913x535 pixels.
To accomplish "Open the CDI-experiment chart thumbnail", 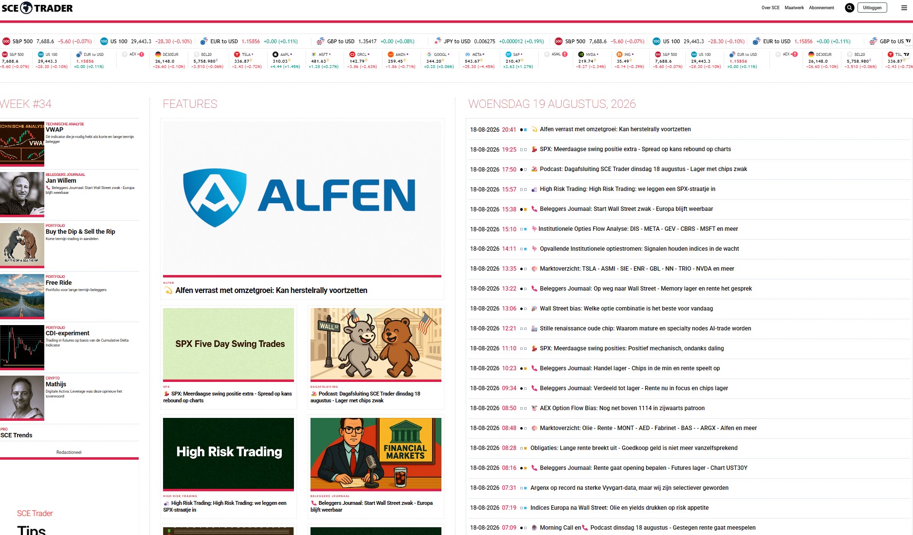I will [22, 347].
